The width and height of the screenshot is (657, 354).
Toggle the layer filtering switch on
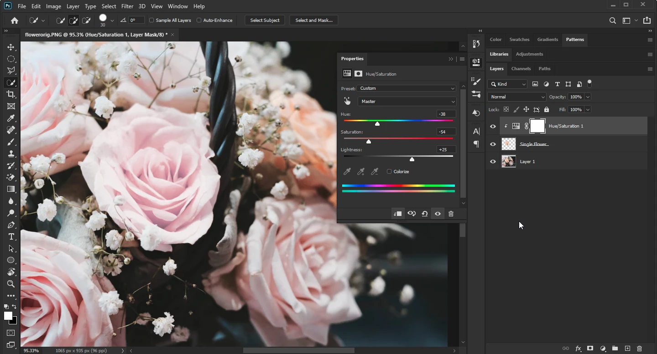(589, 83)
